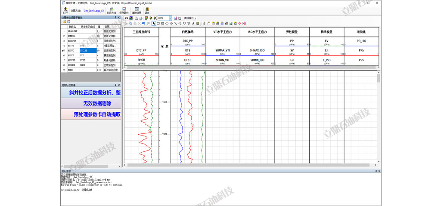Select the highlighted DTC_PP curve cell
Screen dimensions: 441x206
coord(88,51)
